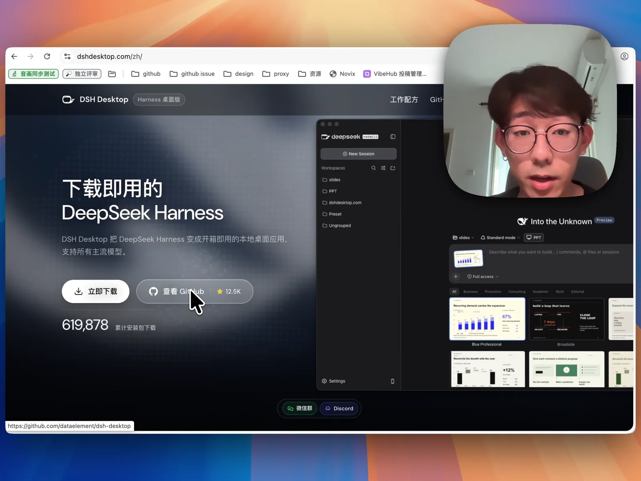The height and width of the screenshot is (481, 641).
Task: Click the Harness 桌面版 badge
Action: point(159,99)
